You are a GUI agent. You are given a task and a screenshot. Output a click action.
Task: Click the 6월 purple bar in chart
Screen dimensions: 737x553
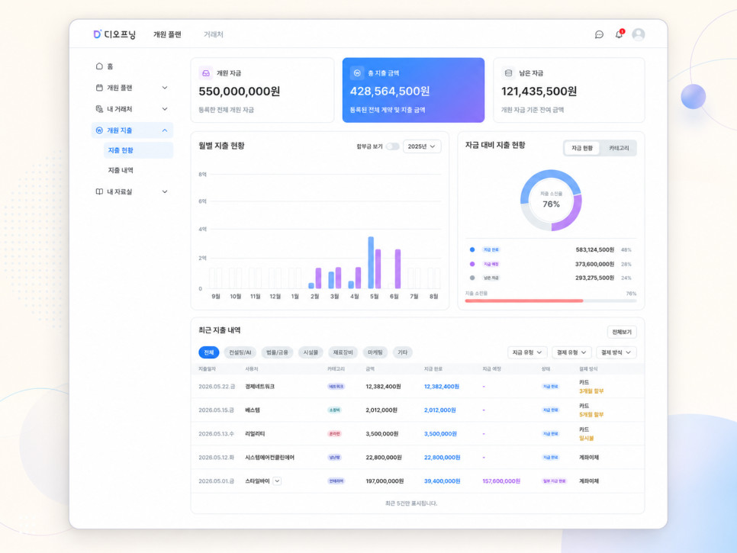click(x=397, y=268)
